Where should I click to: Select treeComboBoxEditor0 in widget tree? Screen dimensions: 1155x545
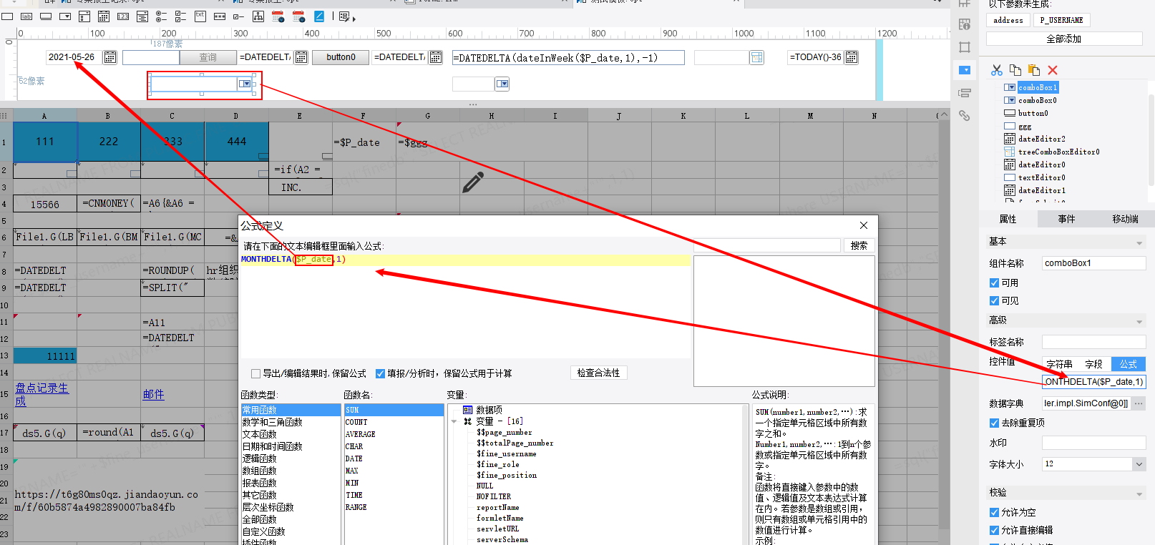coord(1059,152)
